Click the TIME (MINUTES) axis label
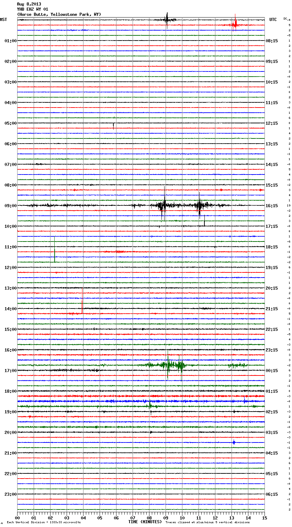The image size is (292, 527). click(145, 522)
